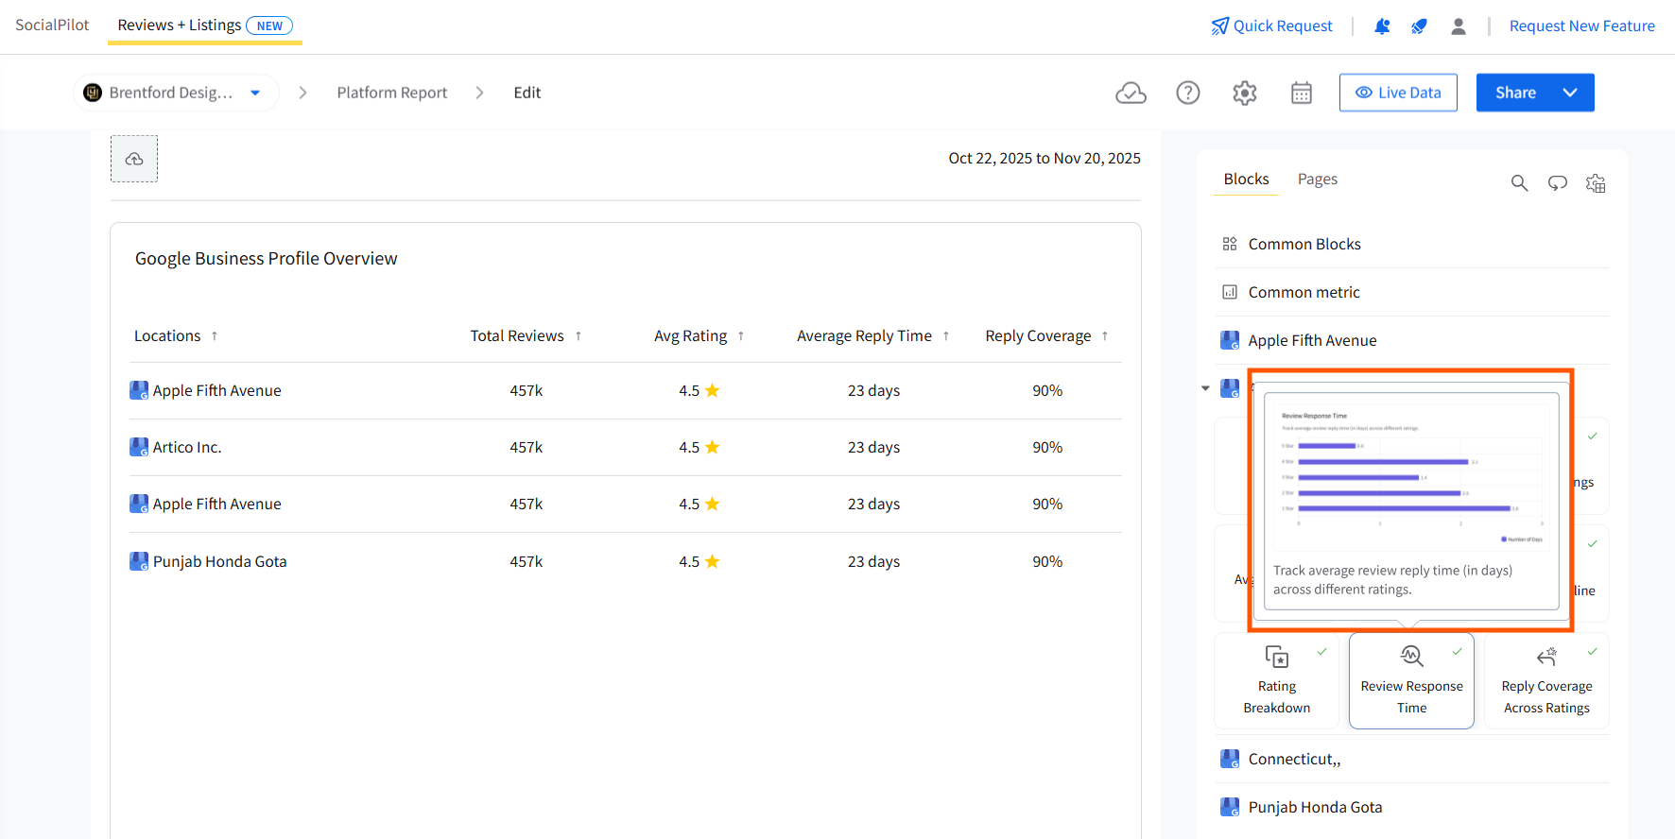Click the search icon in Blocks panel
This screenshot has height=839, width=1675.
pos(1519,183)
